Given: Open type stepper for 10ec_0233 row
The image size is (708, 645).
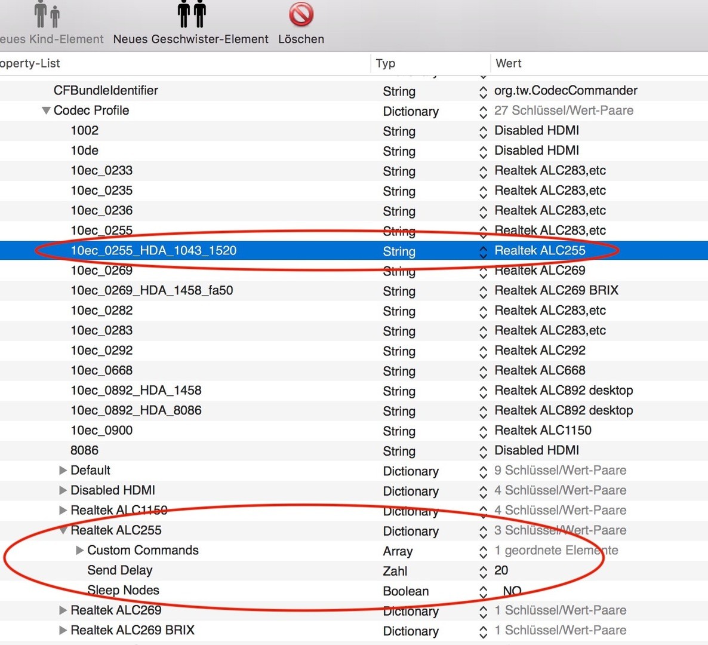Looking at the screenshot, I should (x=483, y=172).
